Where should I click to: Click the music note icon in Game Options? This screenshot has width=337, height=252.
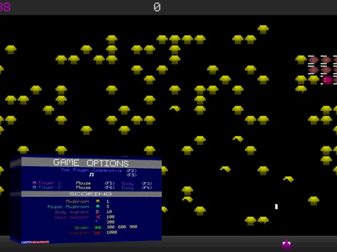(x=91, y=175)
